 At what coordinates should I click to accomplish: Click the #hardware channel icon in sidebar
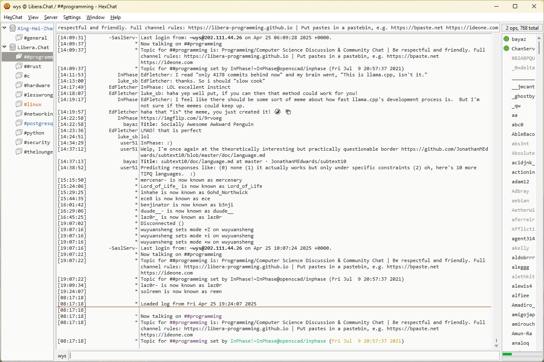coord(19,85)
